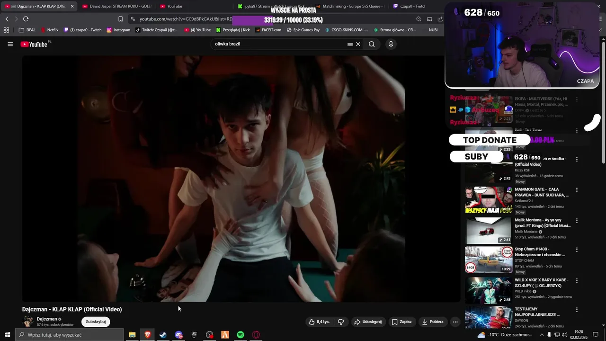The width and height of the screenshot is (606, 341).
Task: Open the browser share icon in the address bar
Action: point(440,19)
